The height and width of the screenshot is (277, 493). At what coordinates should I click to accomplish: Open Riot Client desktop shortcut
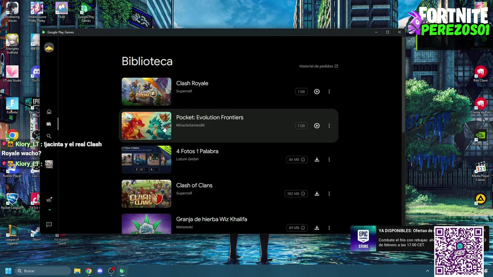[480, 74]
